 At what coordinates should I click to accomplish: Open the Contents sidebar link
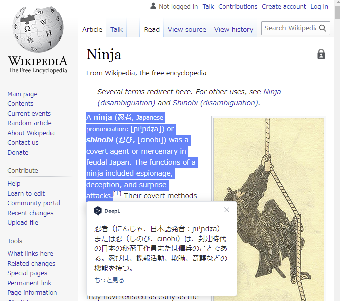click(x=20, y=104)
